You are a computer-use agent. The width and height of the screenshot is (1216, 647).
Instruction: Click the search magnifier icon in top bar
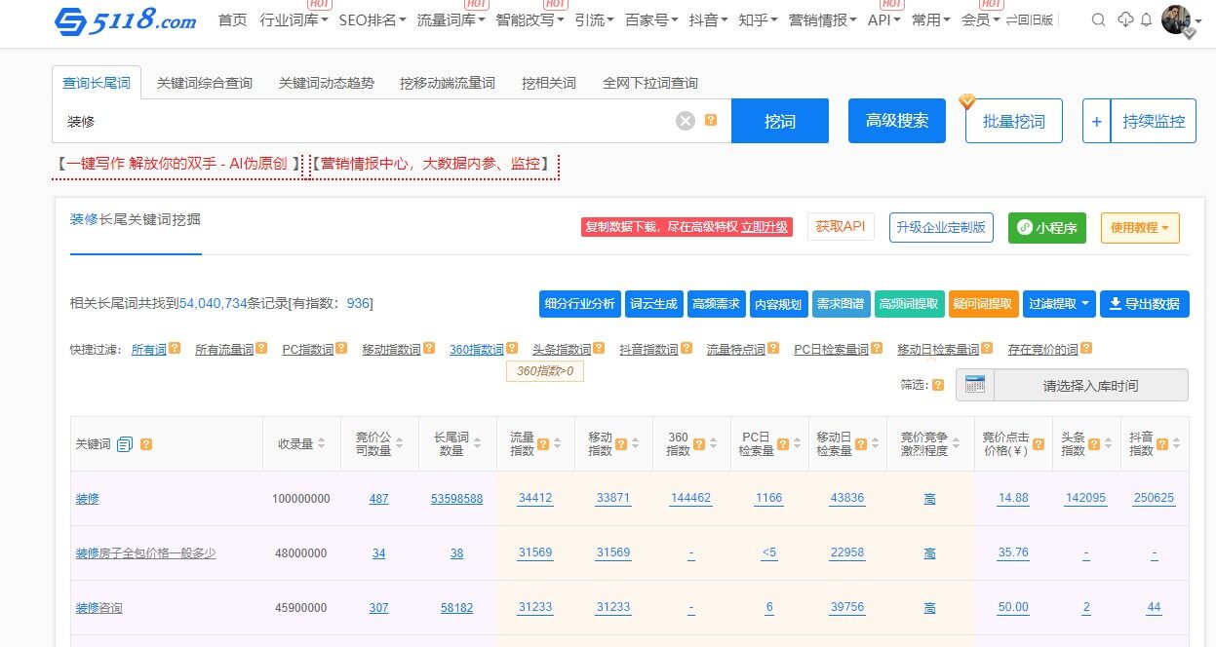(1098, 19)
